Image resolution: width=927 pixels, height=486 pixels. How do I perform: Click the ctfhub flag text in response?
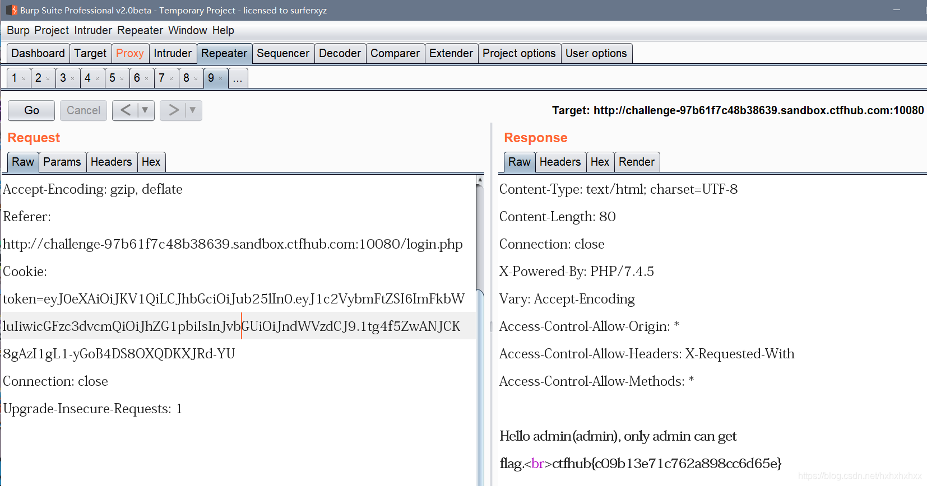click(x=667, y=464)
